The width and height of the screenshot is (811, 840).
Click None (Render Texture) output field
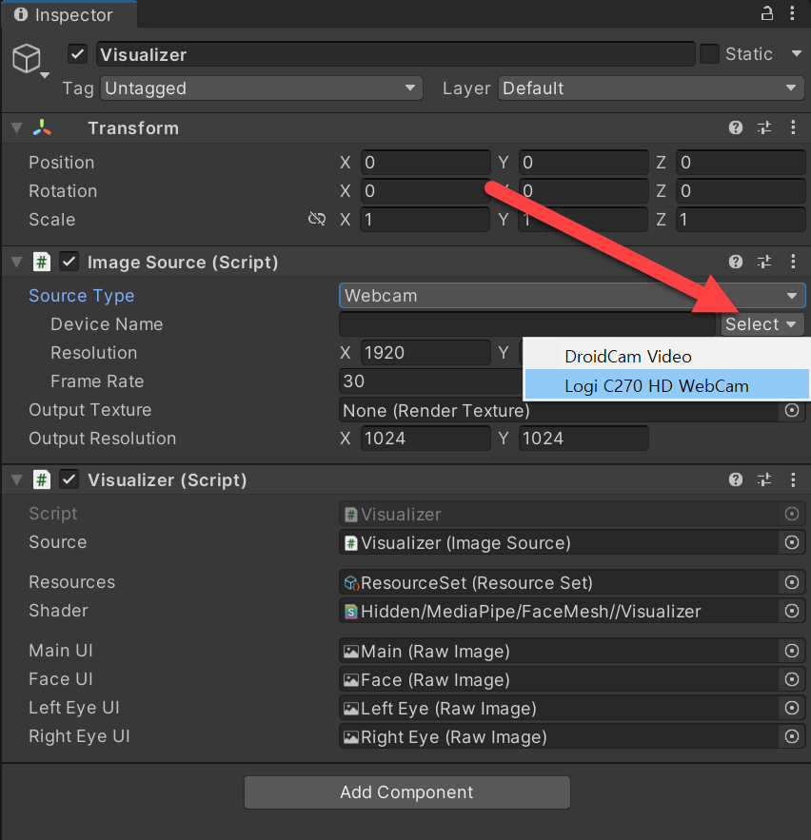(x=559, y=410)
